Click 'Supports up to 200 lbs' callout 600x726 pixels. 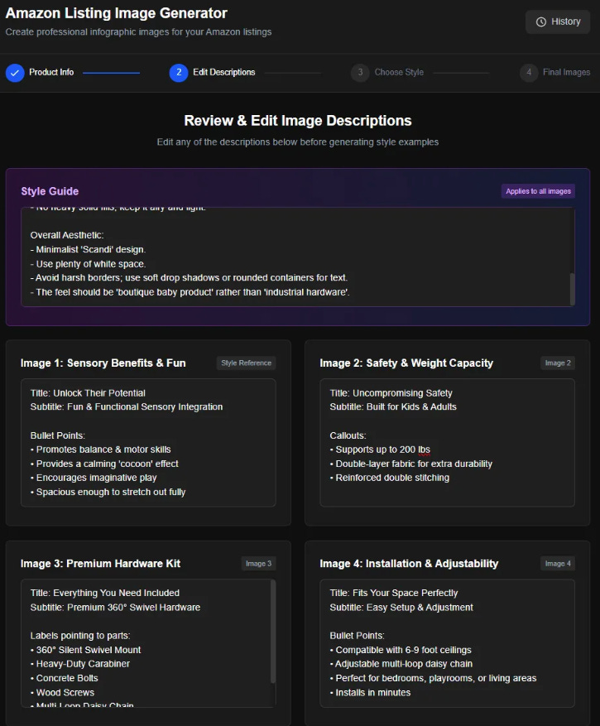coord(380,450)
